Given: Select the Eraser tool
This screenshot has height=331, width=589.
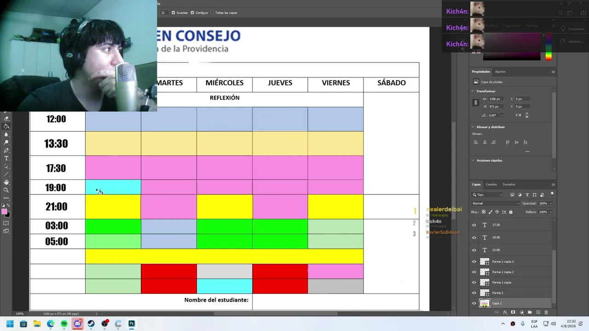Looking at the screenshot, I should coord(6,118).
